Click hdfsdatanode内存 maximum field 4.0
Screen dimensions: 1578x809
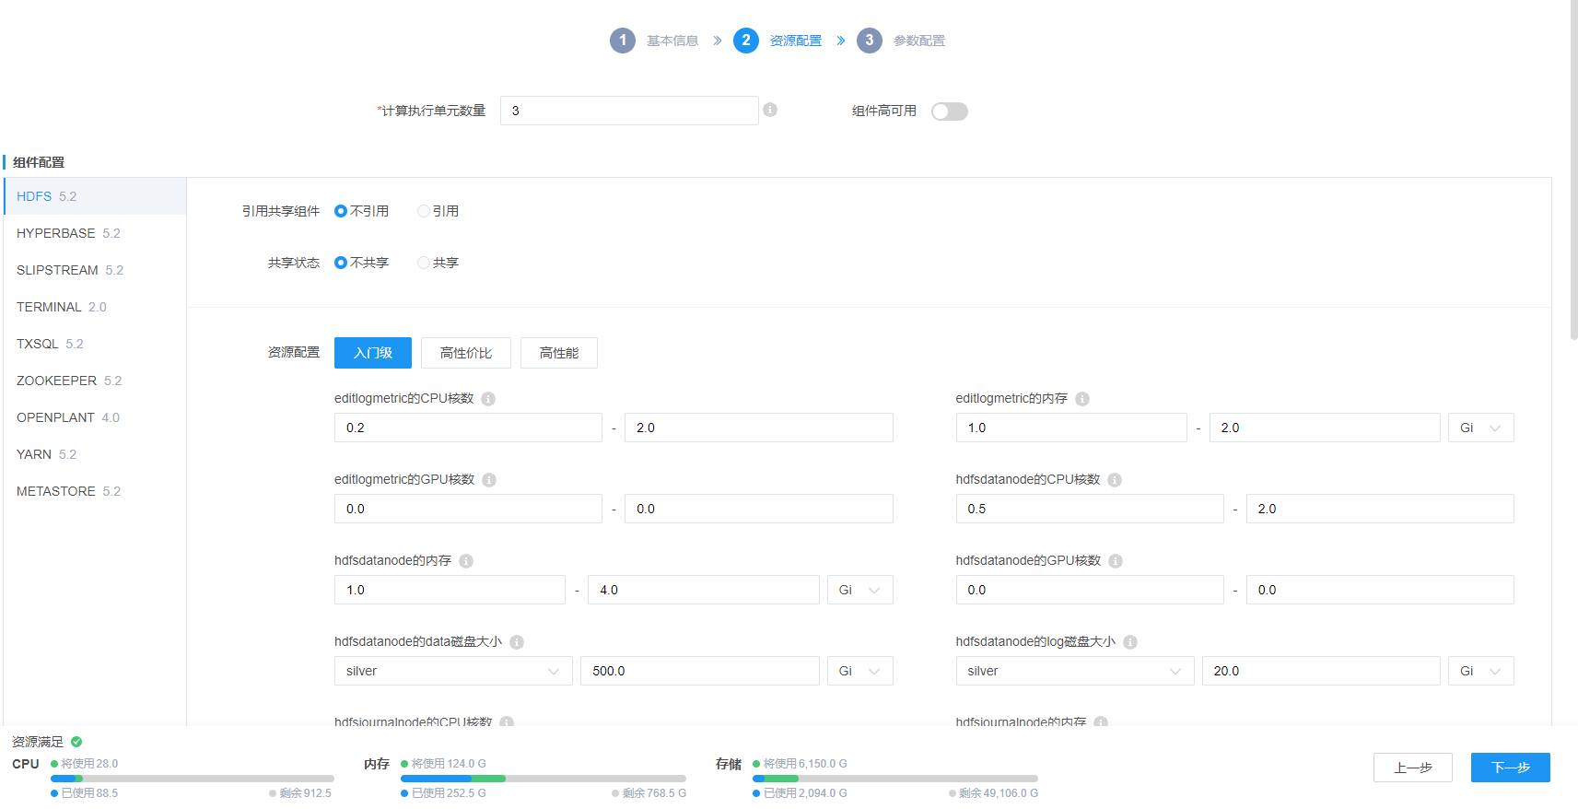pos(704,590)
